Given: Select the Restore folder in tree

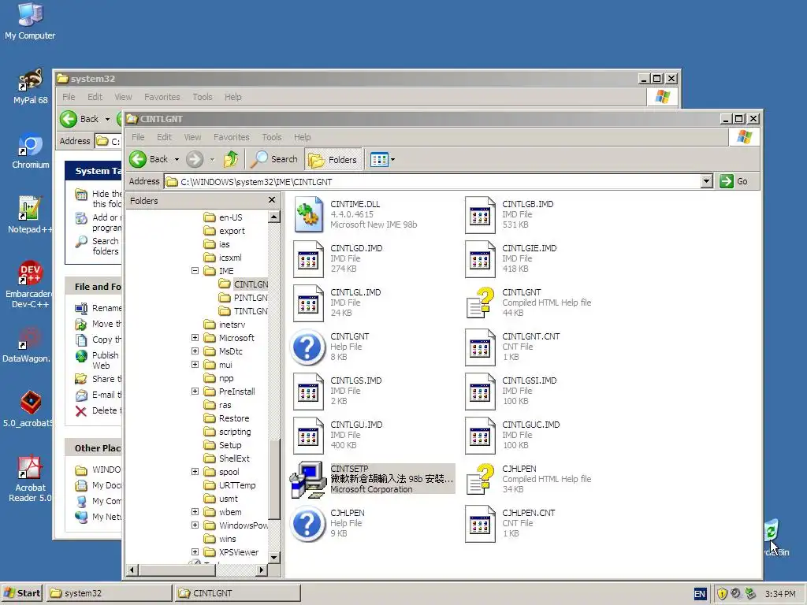Looking at the screenshot, I should [x=226, y=418].
